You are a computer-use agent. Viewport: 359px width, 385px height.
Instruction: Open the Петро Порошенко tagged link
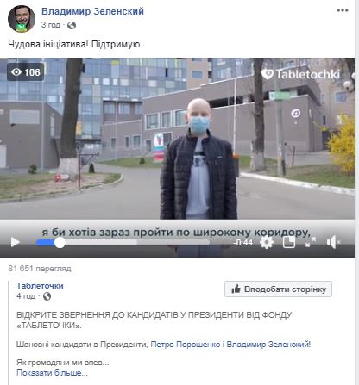click(186, 344)
